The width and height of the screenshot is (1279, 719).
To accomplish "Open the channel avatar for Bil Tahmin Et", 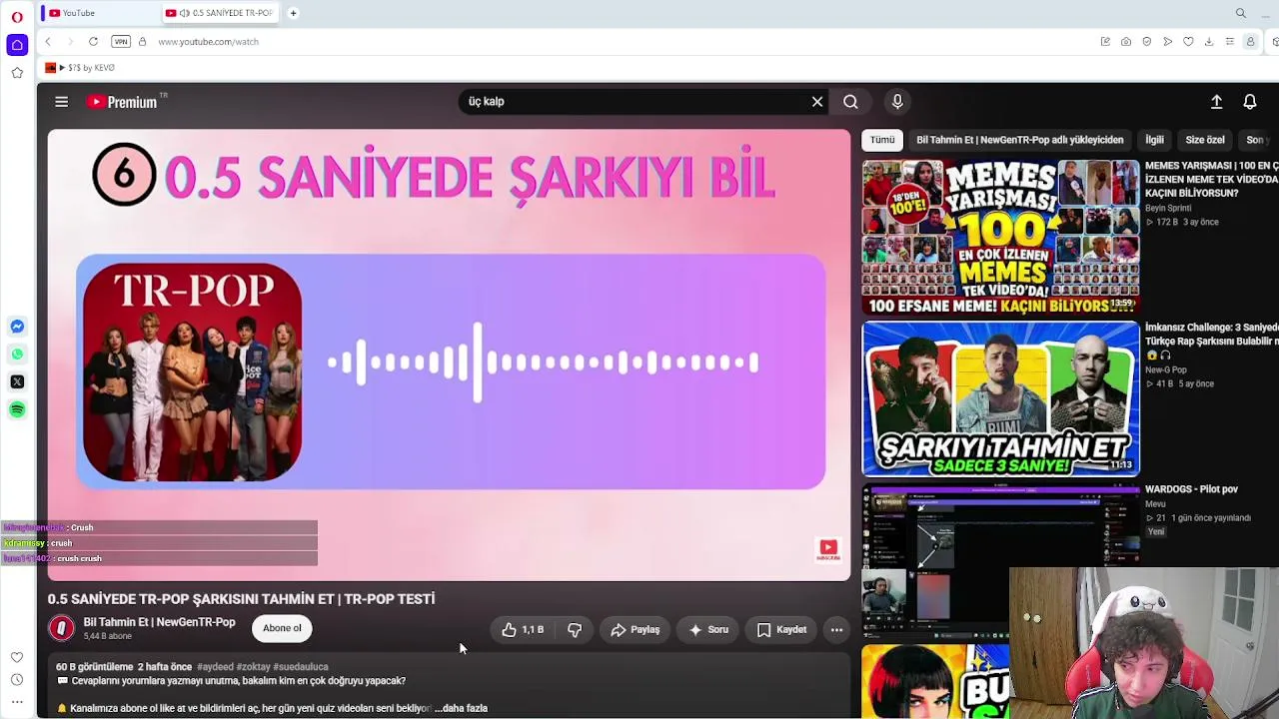I will tap(62, 628).
